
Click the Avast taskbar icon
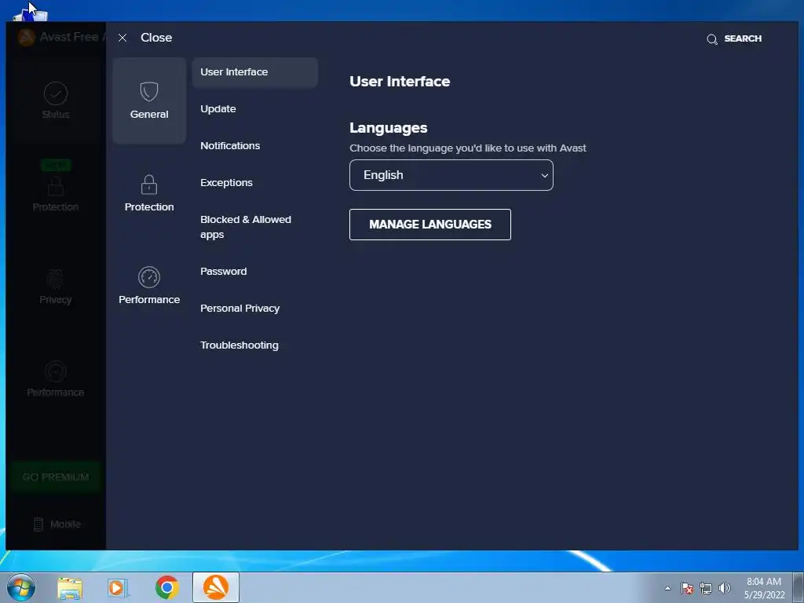click(216, 587)
